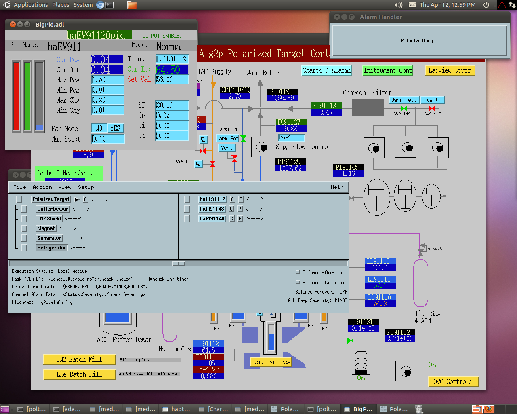Image resolution: width=517 pixels, height=414 pixels.
Task: Click the G button beside haPI91140
Action: (232, 219)
